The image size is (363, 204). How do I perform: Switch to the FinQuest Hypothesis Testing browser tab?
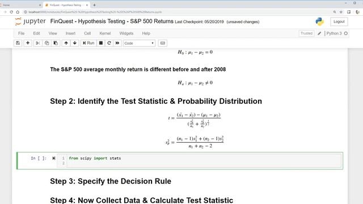(x=65, y=5)
